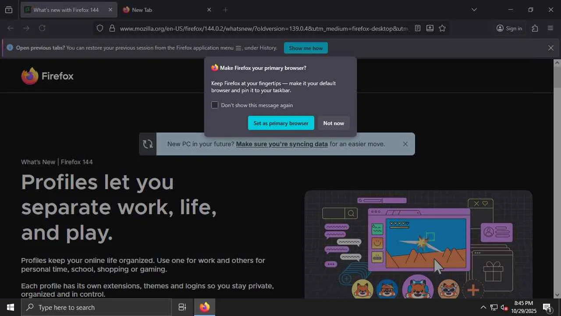
Task: Click the info icon in the notification bar
Action: point(10,48)
